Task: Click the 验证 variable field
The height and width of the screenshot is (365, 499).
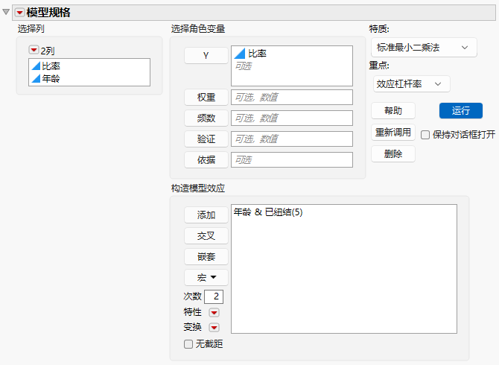Action: click(292, 139)
